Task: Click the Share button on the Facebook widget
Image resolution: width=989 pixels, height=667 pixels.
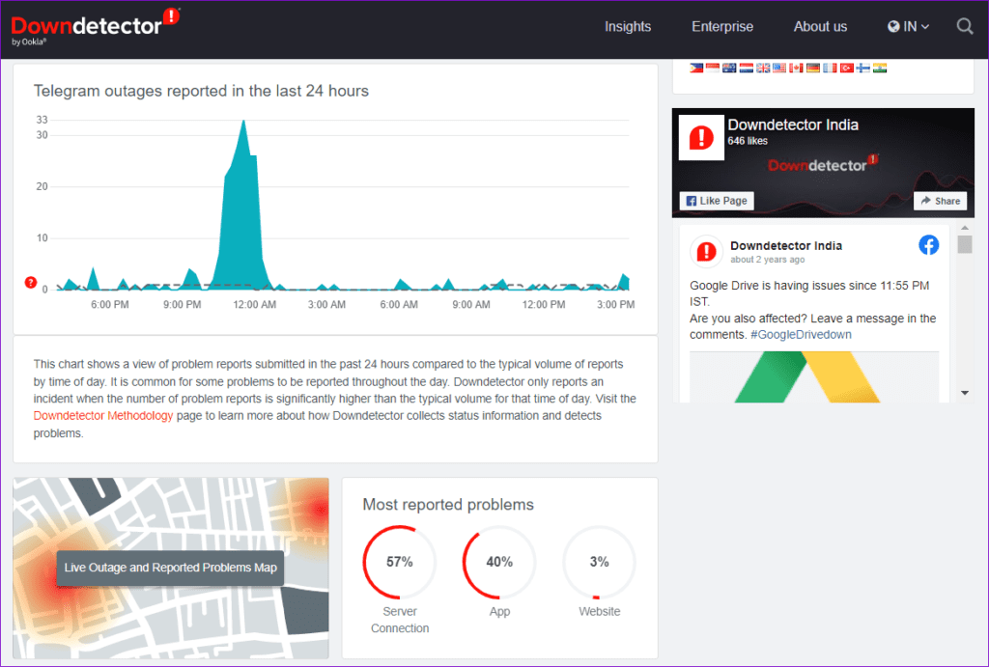Action: coord(940,200)
